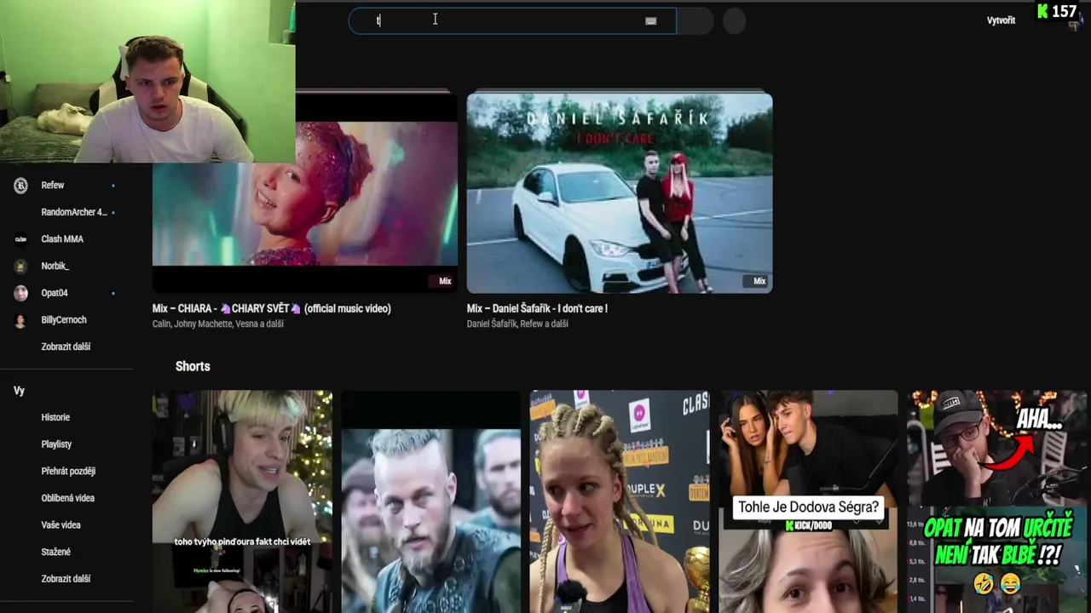Image resolution: width=1091 pixels, height=613 pixels.
Task: Click the search button beside the search box
Action: (696, 20)
